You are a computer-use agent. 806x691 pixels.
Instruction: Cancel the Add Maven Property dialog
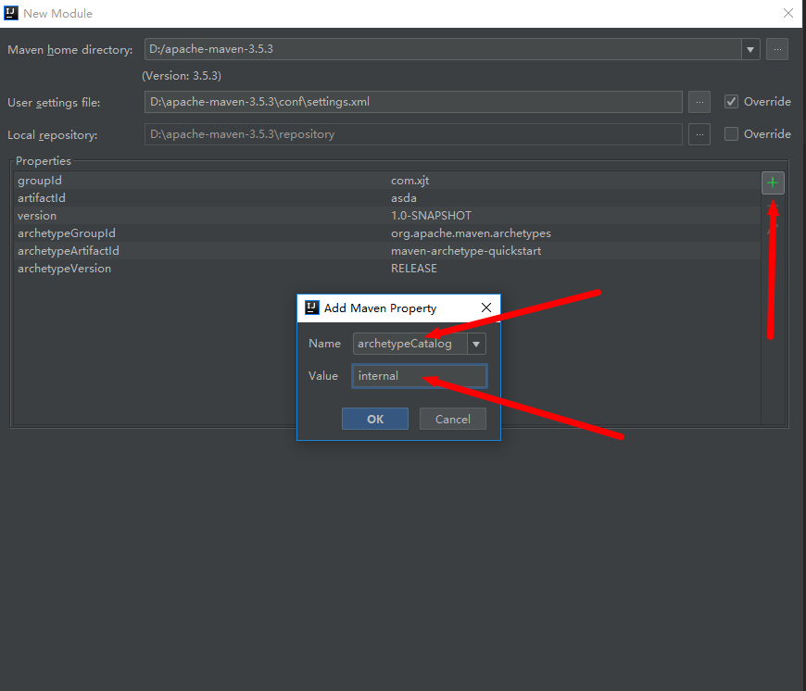(452, 419)
